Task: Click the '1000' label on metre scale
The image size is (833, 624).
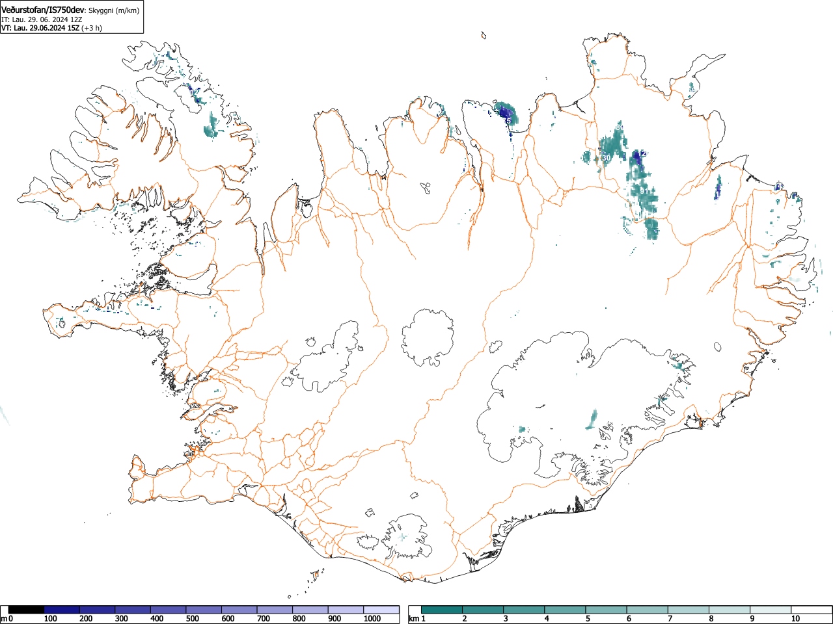Action: [x=372, y=619]
